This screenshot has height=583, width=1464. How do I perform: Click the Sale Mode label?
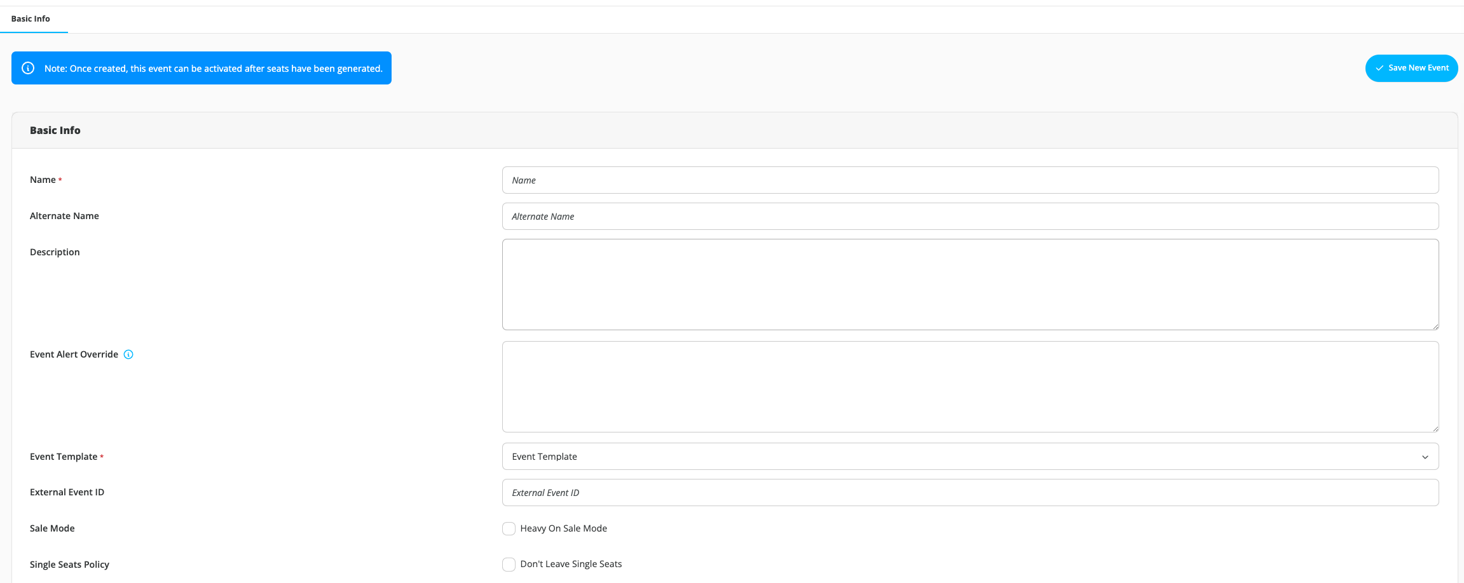(52, 528)
